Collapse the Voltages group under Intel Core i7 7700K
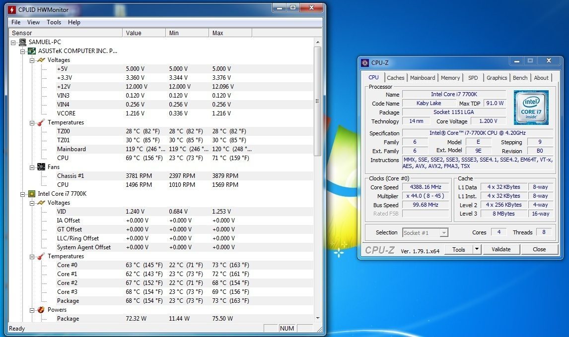 32,203
